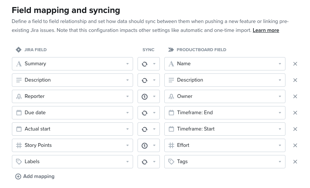The width and height of the screenshot is (310, 188).
Task: Delete the Reporter to Owner mapping row
Action: (295, 96)
